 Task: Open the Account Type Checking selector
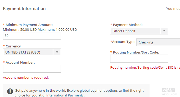pos(158,42)
